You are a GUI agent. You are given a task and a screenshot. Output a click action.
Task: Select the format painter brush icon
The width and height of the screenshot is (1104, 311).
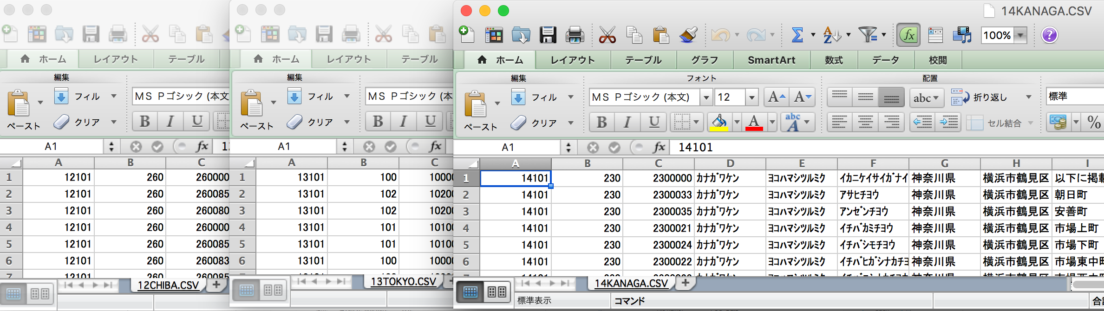688,35
